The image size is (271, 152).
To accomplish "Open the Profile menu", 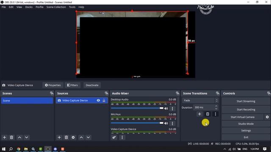I will 39,7.
